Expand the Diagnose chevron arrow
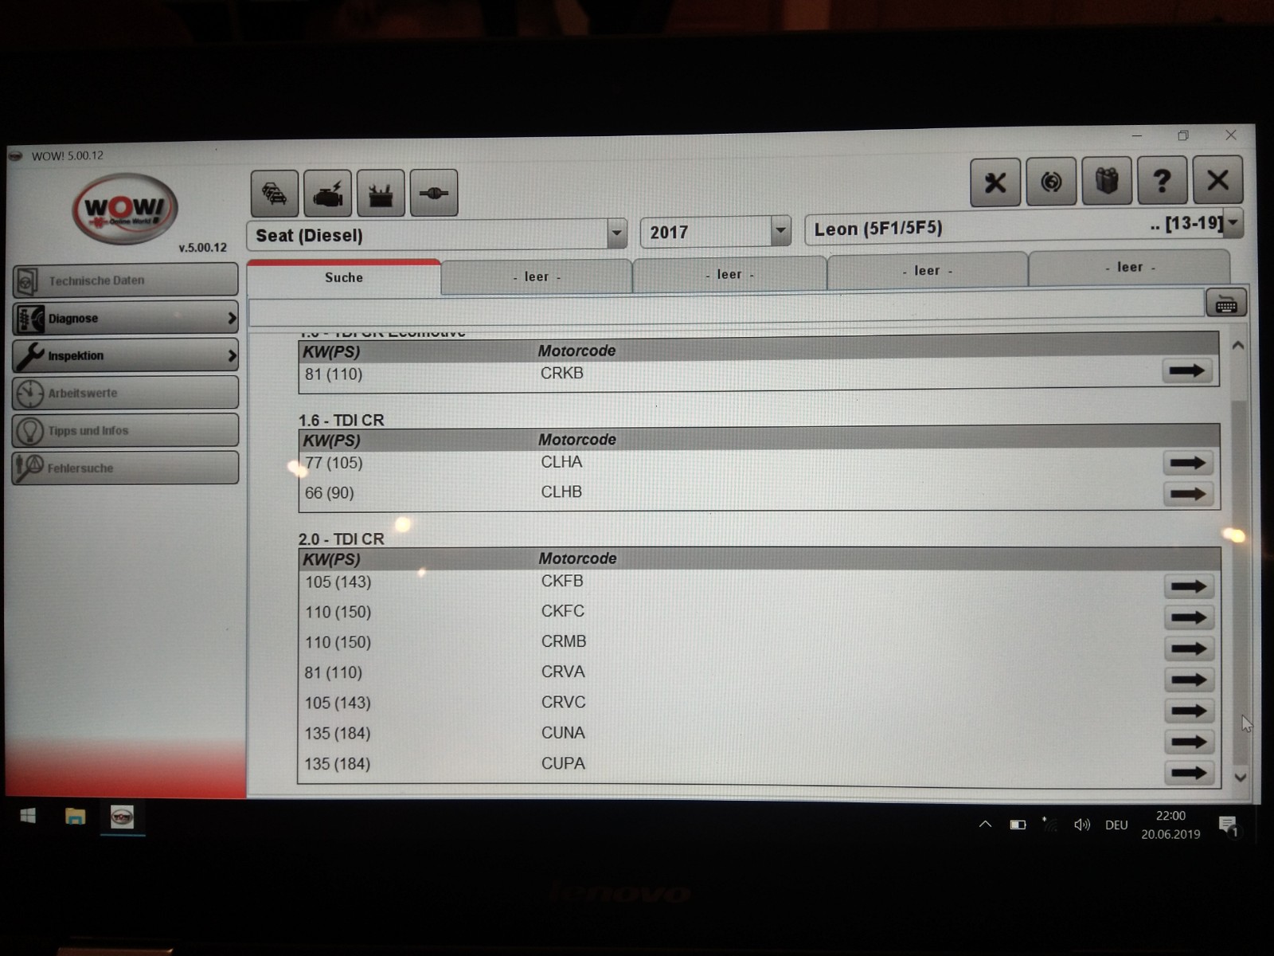This screenshot has height=956, width=1274. (x=232, y=318)
